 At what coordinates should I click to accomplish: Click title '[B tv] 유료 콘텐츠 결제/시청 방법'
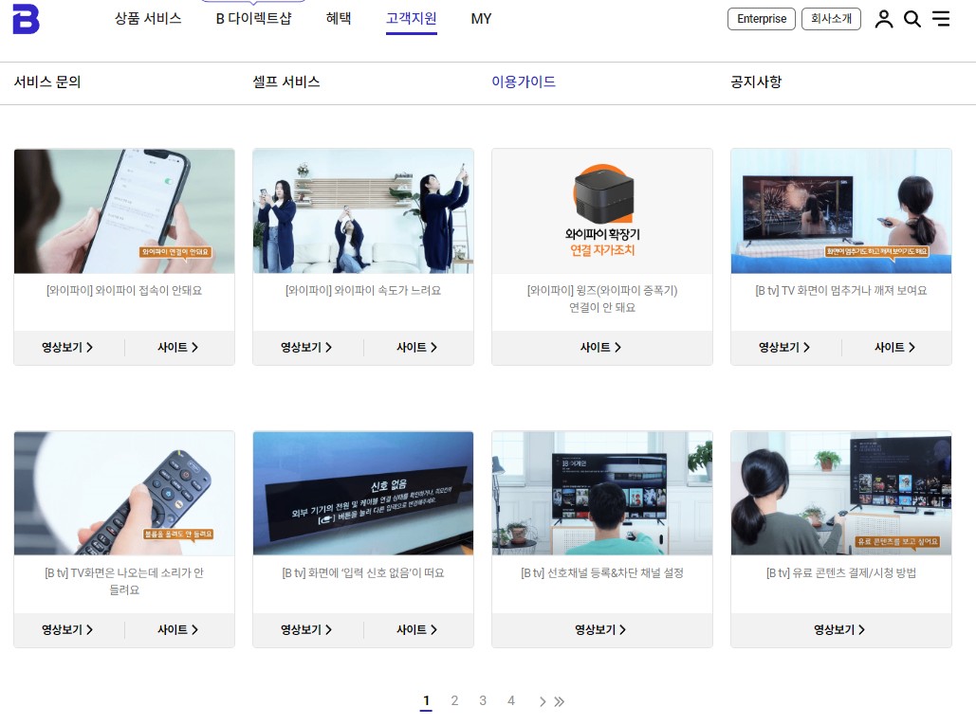click(841, 572)
